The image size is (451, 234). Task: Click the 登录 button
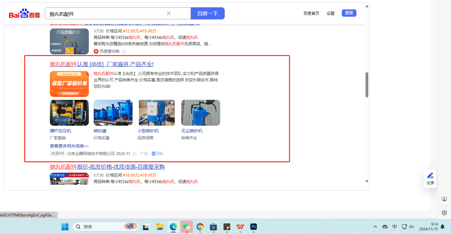pyautogui.click(x=349, y=13)
